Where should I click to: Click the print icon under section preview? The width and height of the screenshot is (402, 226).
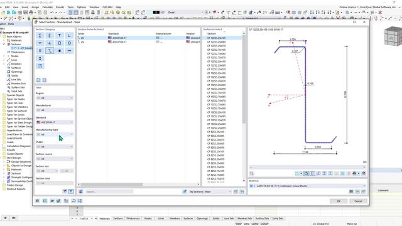click(354, 173)
